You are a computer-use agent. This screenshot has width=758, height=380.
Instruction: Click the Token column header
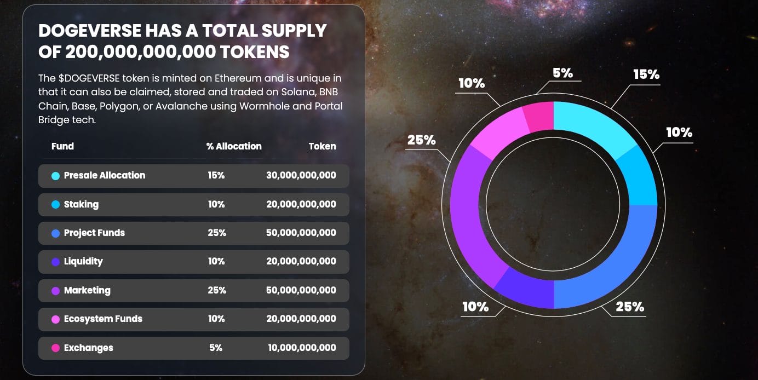(322, 146)
